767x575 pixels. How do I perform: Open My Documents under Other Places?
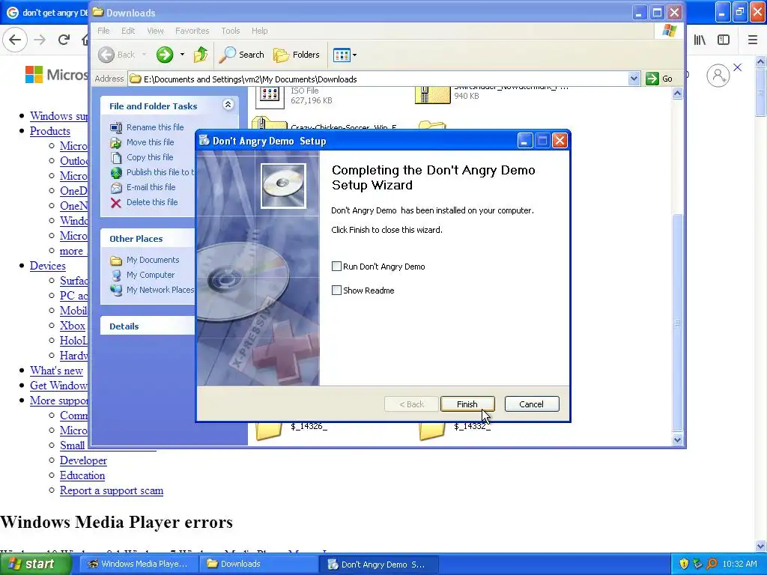click(153, 260)
